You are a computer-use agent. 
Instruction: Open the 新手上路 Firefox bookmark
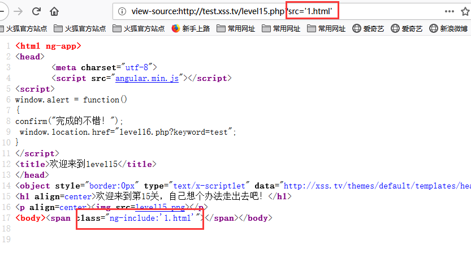(191, 28)
